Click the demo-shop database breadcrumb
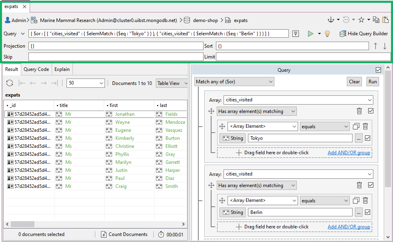Image resolution: width=393 pixels, height=242 pixels. click(x=205, y=20)
